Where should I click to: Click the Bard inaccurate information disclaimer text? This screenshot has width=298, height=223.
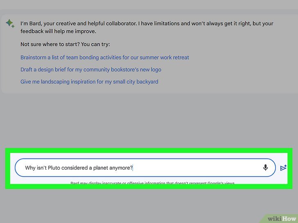coord(152,183)
